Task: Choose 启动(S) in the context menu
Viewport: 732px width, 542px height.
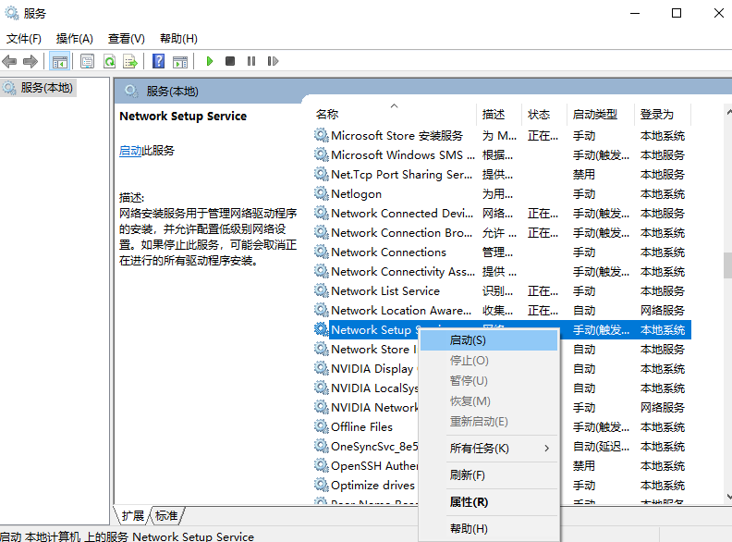Action: pos(468,340)
